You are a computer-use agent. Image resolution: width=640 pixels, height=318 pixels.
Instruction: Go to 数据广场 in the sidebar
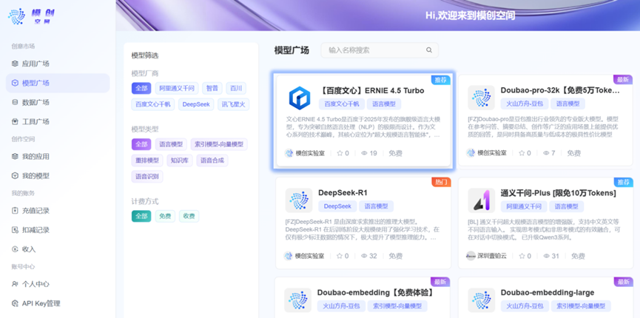36,102
